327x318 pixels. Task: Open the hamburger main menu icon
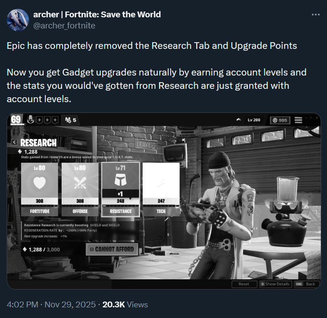coord(298,120)
